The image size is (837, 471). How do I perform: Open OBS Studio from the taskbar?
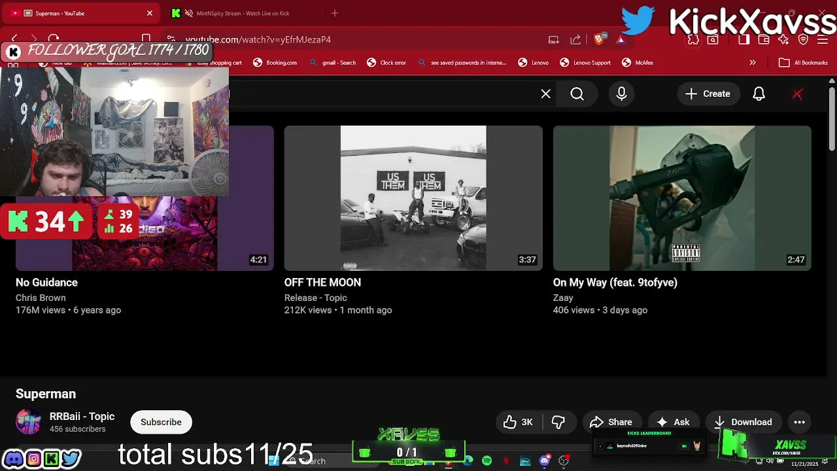pos(564,461)
